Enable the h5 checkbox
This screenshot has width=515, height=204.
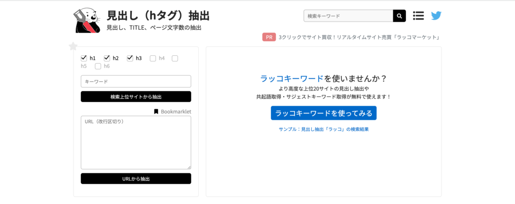pyautogui.click(x=175, y=58)
